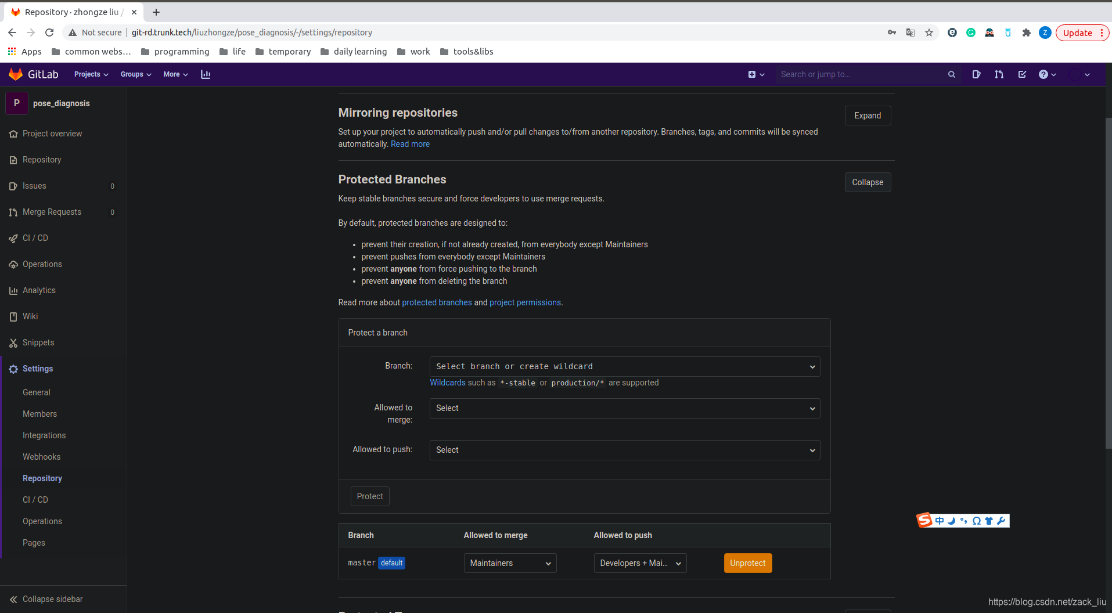Reload the page with refresh icon
The width and height of the screenshot is (1112, 613).
[x=49, y=33]
